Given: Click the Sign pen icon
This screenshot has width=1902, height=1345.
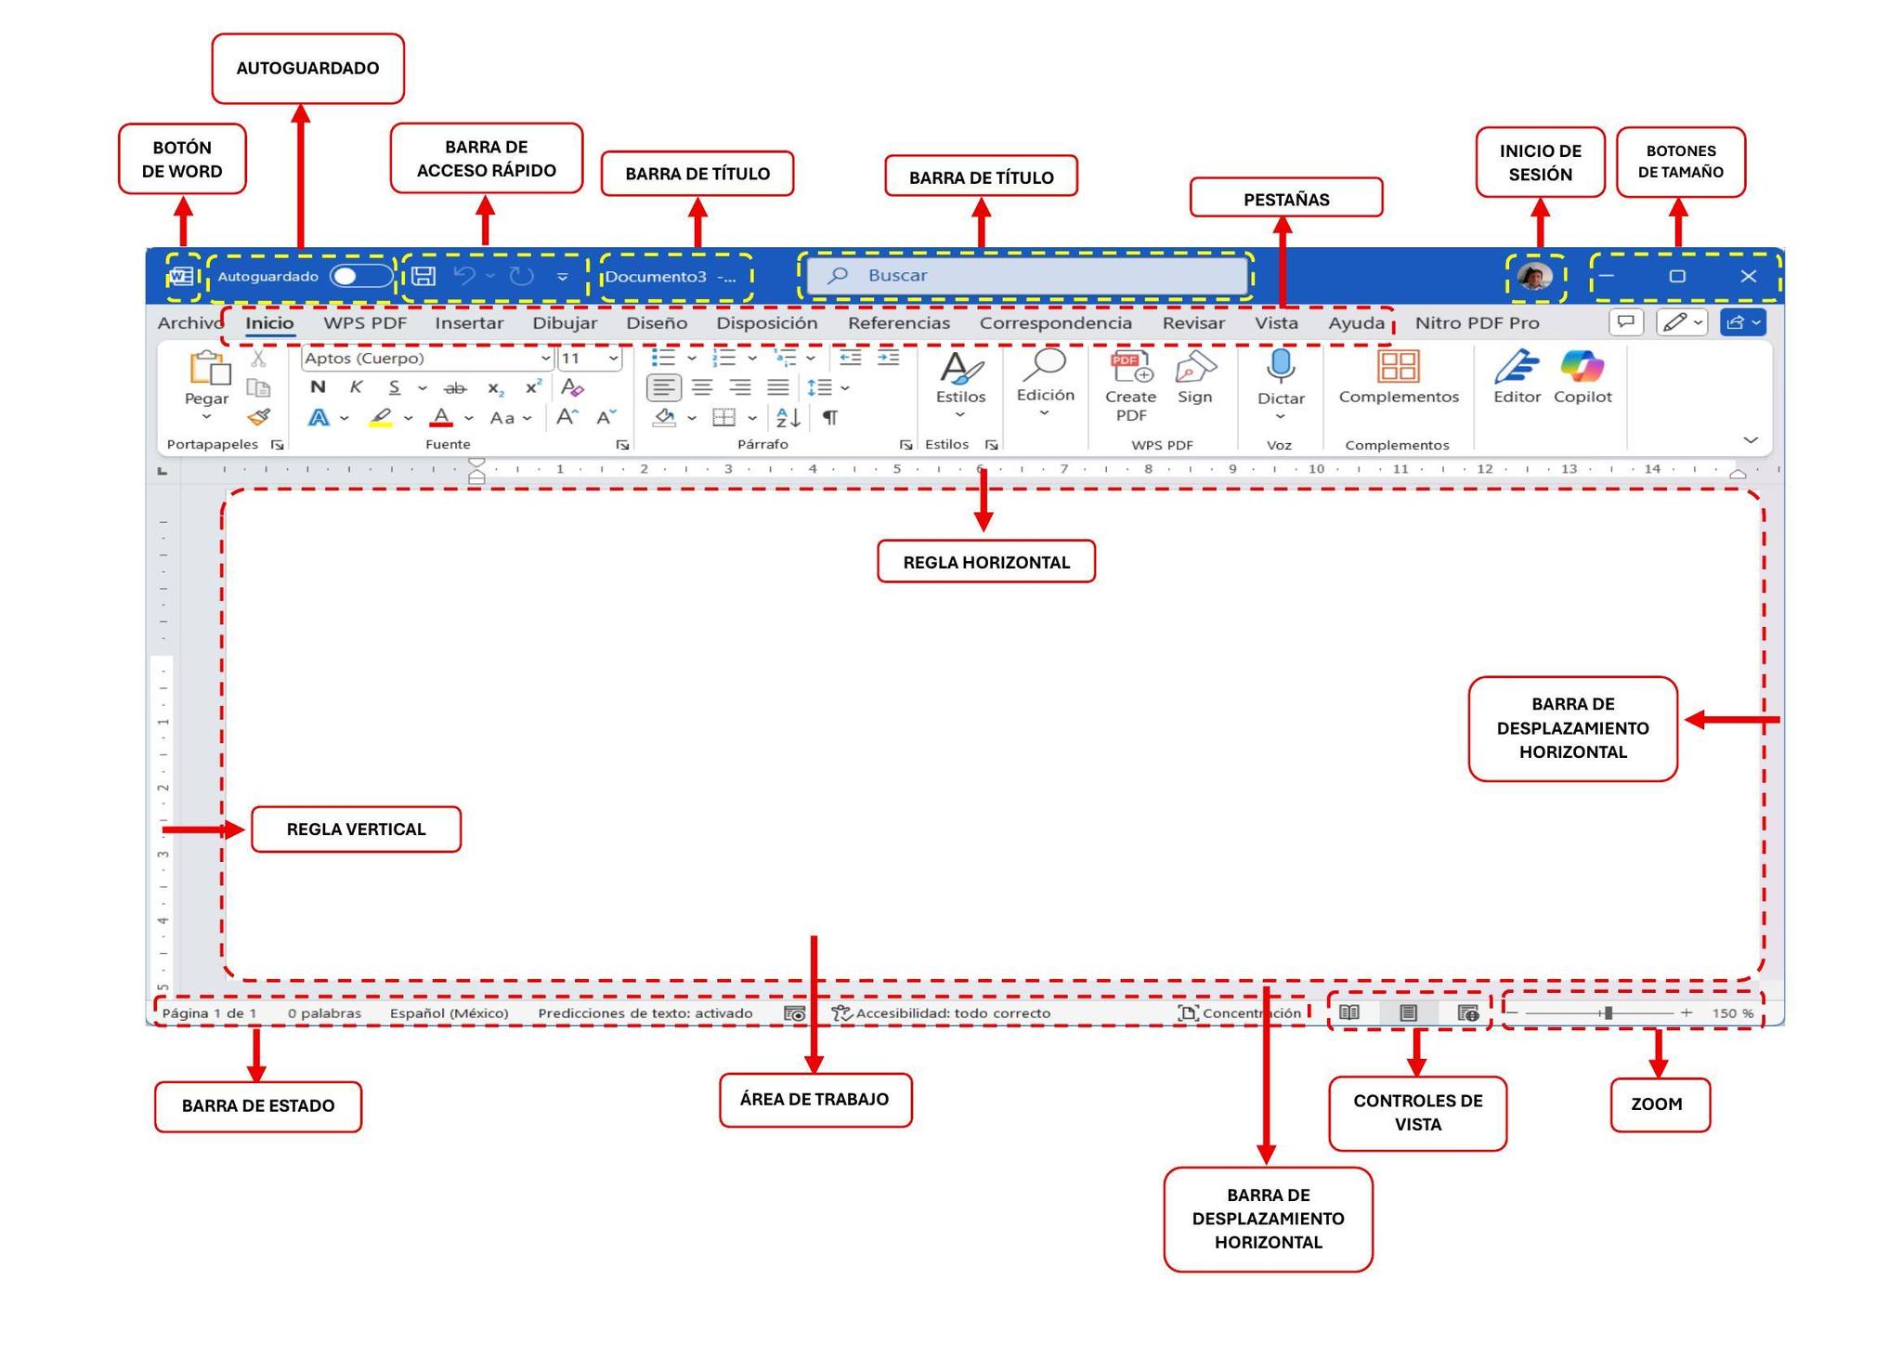Looking at the screenshot, I should [1195, 368].
